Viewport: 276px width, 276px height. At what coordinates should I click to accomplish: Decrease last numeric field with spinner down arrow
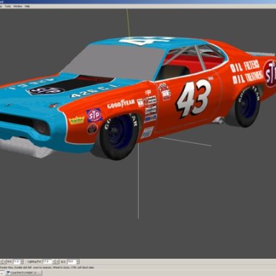(78, 263)
